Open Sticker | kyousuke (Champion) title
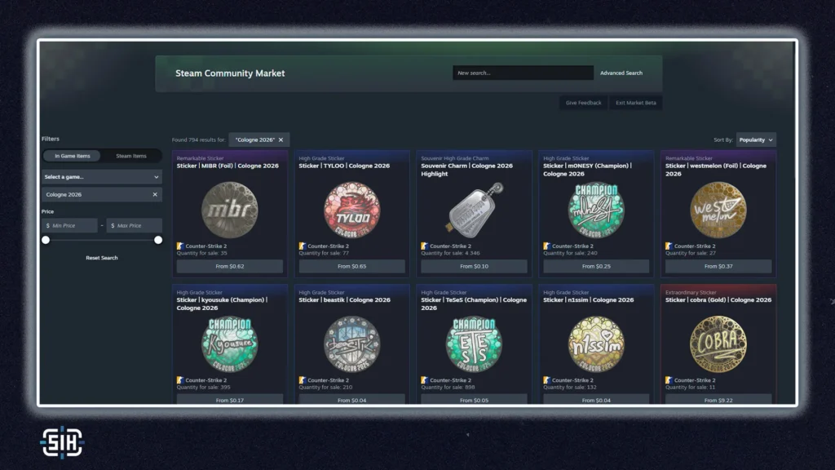 222,304
